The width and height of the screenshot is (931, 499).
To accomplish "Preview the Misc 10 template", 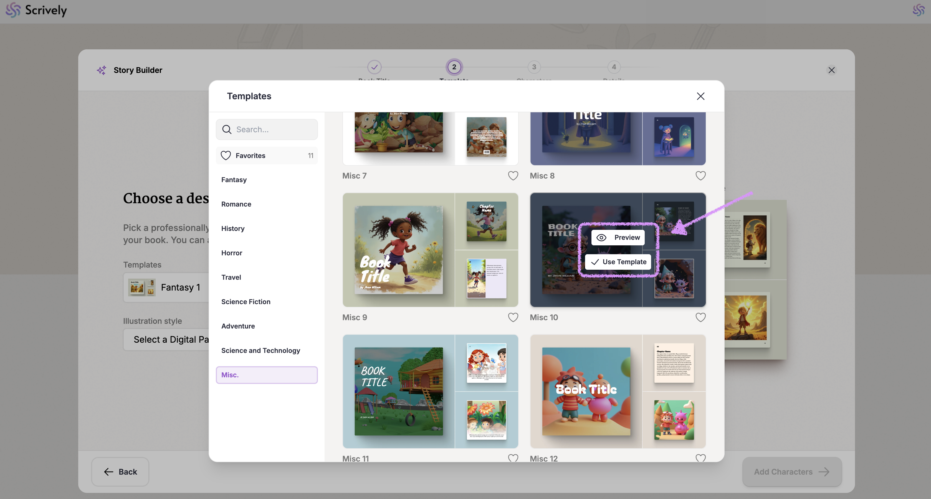I will point(618,238).
